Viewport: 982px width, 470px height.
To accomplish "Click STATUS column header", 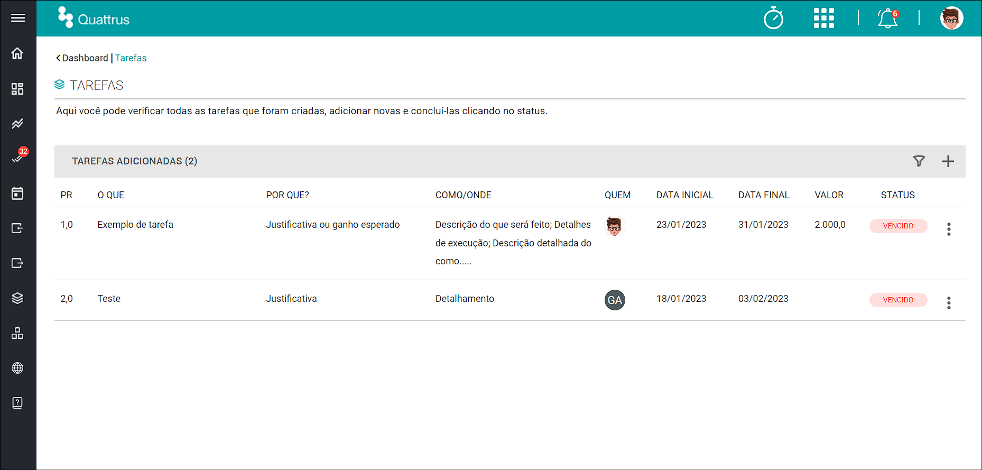I will coord(897,195).
